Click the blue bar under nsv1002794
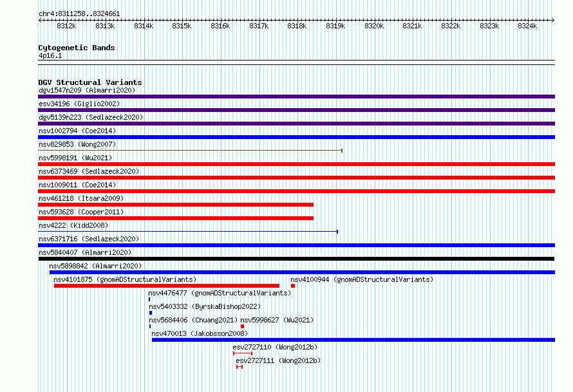 pos(296,137)
